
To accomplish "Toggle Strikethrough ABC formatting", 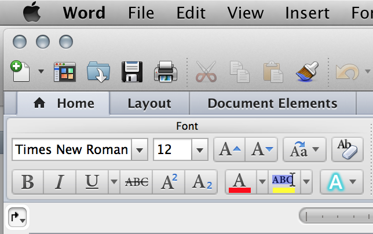I will tap(137, 182).
